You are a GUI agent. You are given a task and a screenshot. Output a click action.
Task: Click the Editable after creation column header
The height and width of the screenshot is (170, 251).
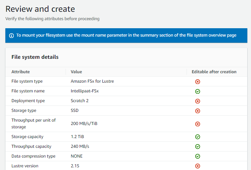(214, 72)
